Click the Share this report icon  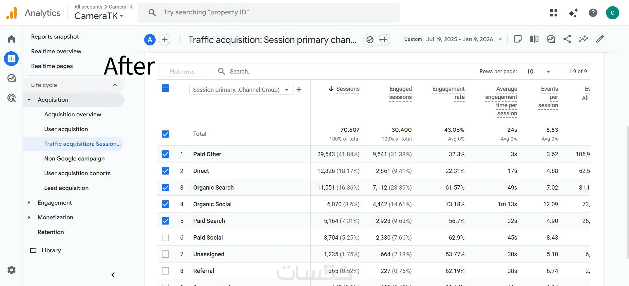[567, 39]
